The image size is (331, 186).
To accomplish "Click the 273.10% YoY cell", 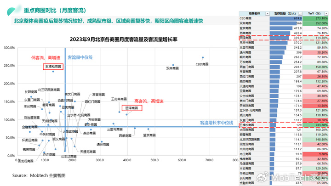I will click(x=315, y=18).
